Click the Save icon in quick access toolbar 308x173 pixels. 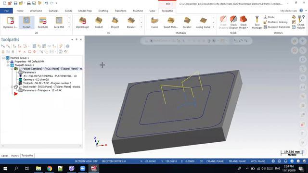(x=15, y=3)
